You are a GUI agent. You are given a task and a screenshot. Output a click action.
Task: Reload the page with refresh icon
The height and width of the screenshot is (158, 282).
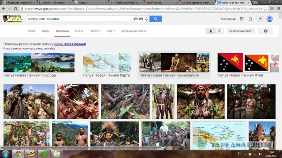[15, 9]
